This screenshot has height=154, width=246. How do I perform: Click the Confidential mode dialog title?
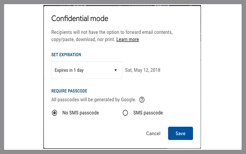coord(80,18)
